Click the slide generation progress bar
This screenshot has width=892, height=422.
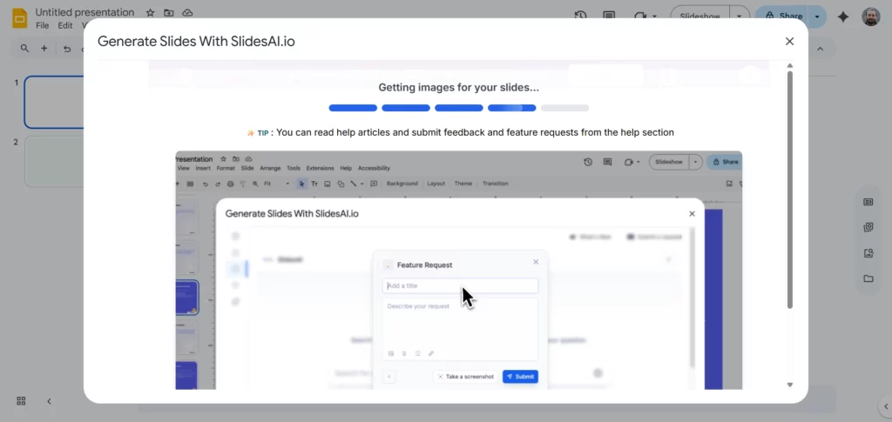click(458, 108)
